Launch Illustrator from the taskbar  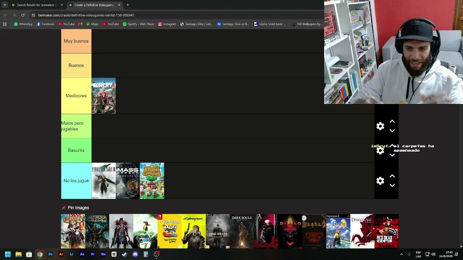click(x=61, y=254)
